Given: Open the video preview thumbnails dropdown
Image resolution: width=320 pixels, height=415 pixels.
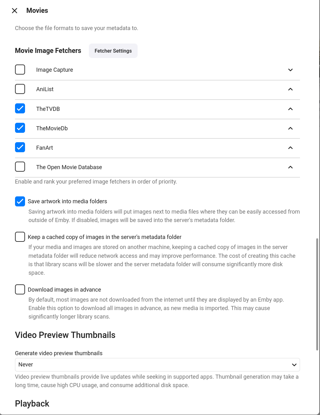Looking at the screenshot, I should tap(294, 365).
